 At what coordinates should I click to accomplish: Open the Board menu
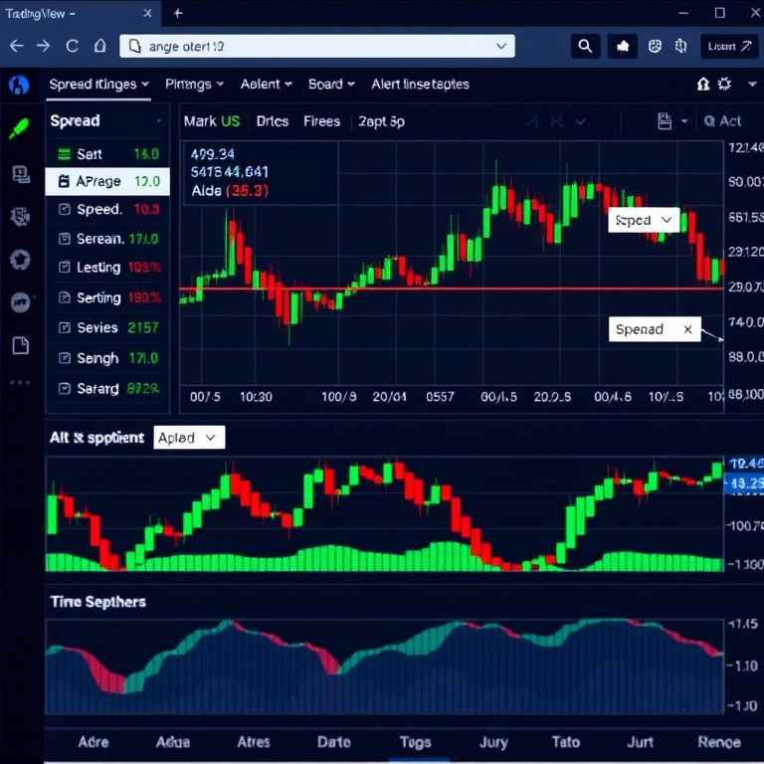[331, 85]
